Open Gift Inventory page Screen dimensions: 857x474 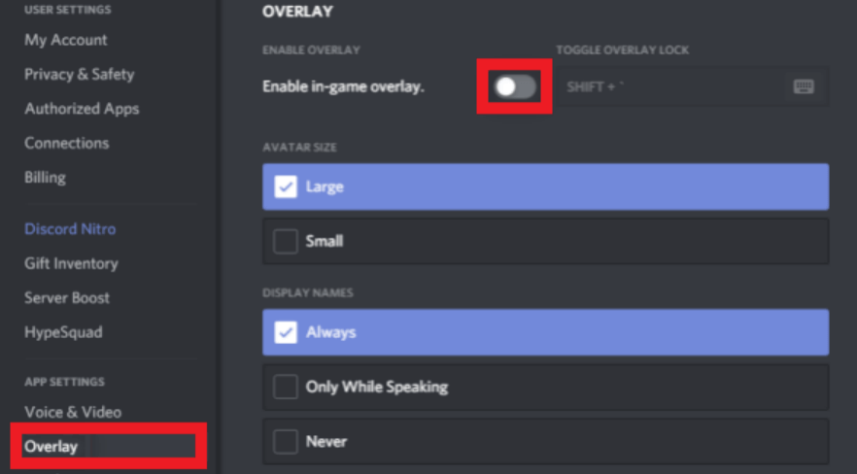pyautogui.click(x=71, y=263)
